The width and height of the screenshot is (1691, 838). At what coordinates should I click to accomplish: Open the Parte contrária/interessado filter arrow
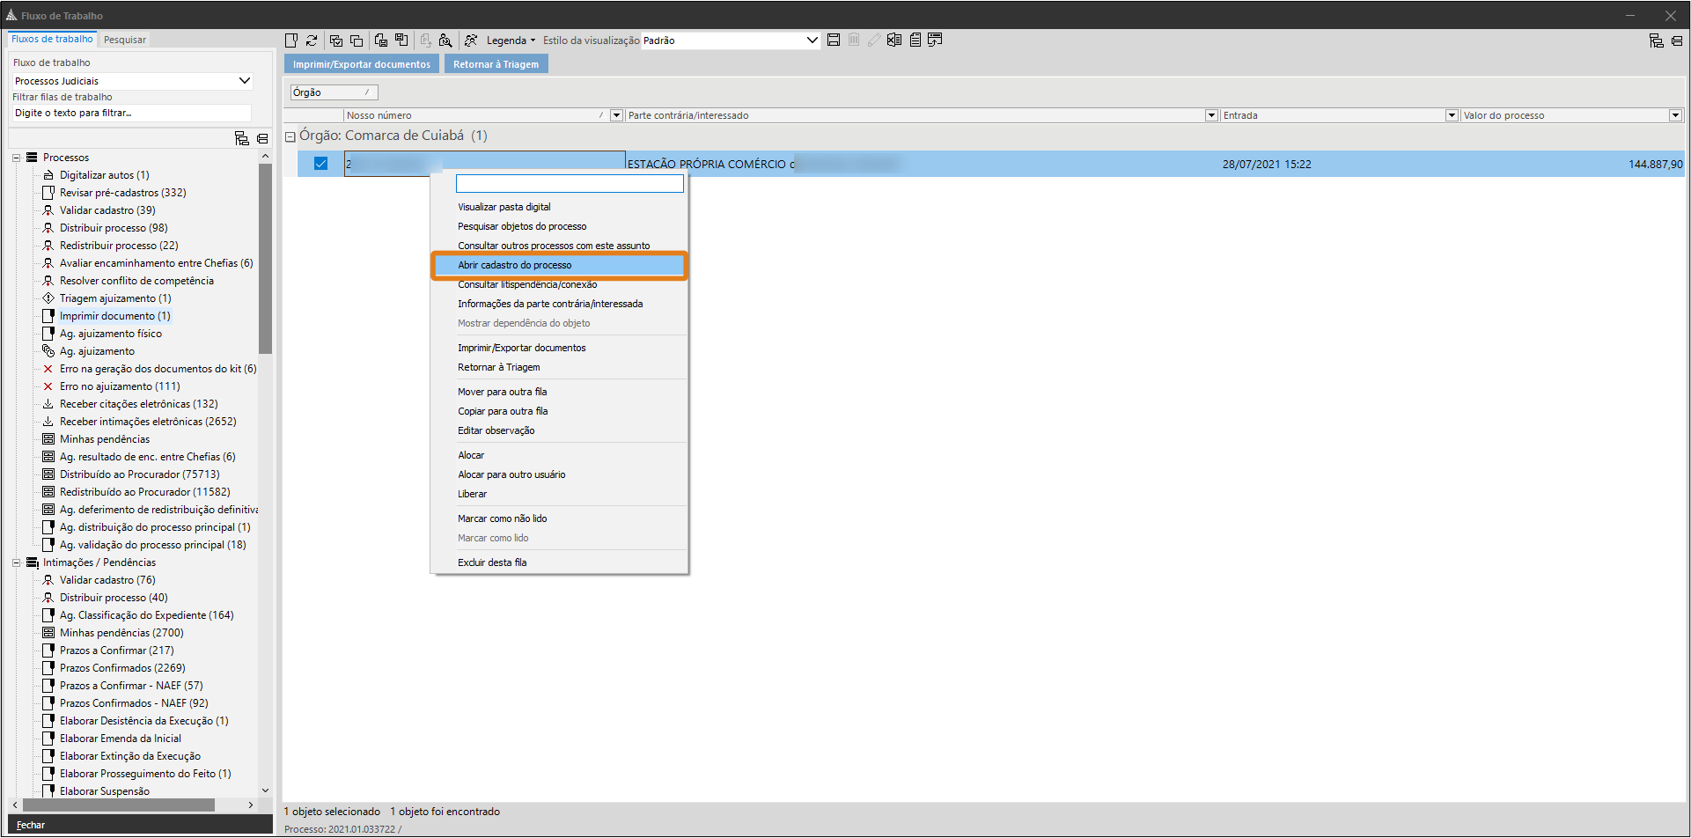[x=1211, y=115]
